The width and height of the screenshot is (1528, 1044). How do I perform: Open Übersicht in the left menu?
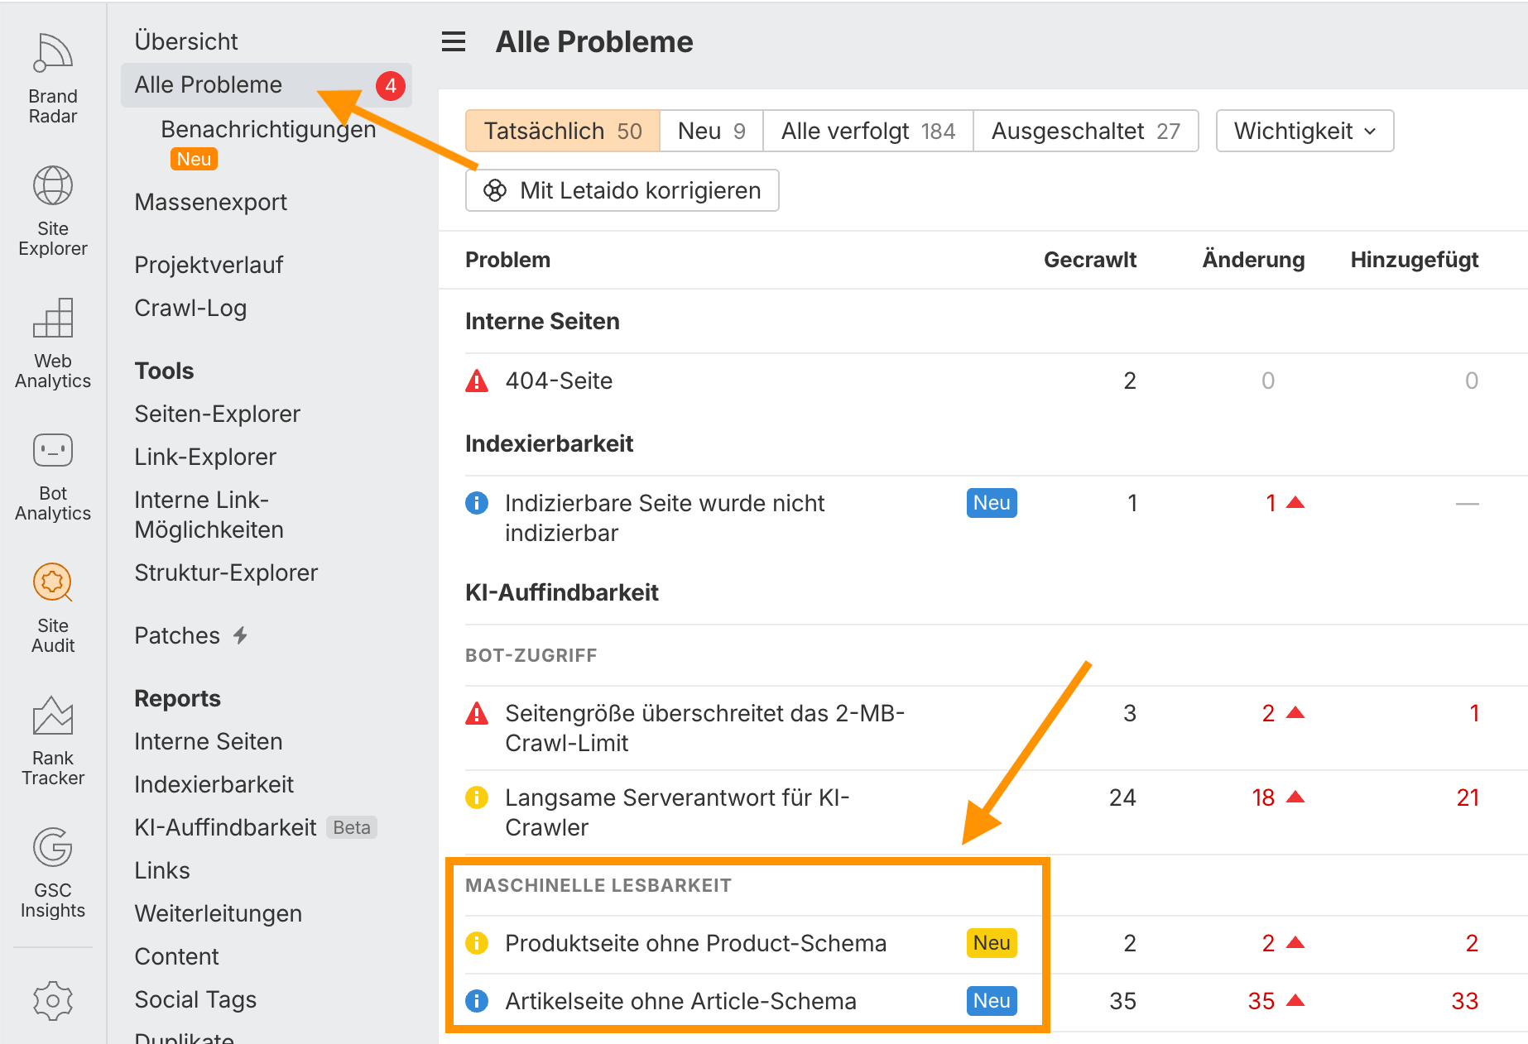(186, 41)
